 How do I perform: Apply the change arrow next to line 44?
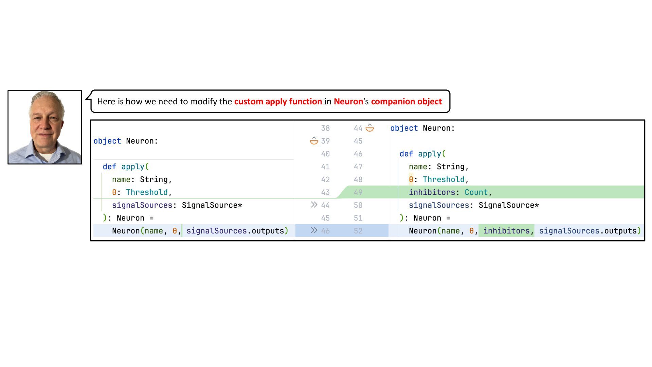pyautogui.click(x=314, y=205)
